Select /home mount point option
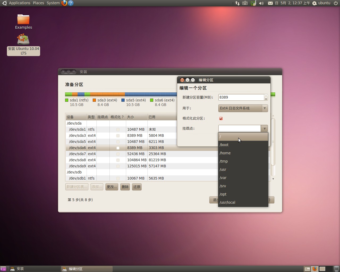 243,153
